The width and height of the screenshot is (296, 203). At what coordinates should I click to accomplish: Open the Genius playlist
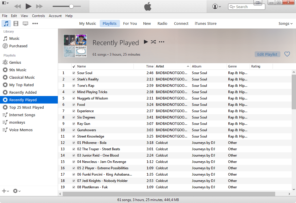coord(15,63)
